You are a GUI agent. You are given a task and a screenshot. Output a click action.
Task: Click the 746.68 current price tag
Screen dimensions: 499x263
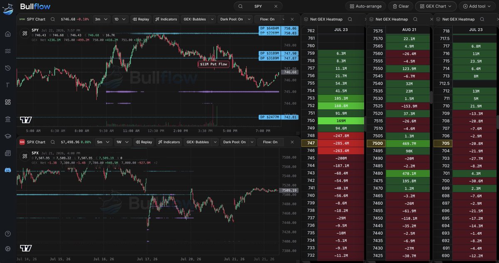(x=290, y=72)
